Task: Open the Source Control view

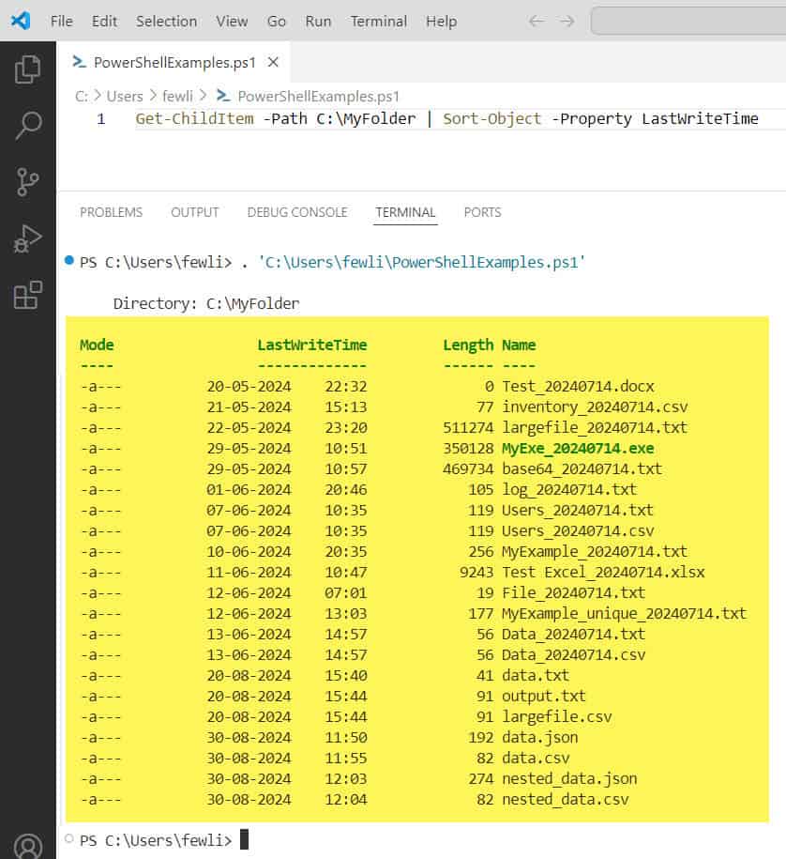Action: point(27,182)
